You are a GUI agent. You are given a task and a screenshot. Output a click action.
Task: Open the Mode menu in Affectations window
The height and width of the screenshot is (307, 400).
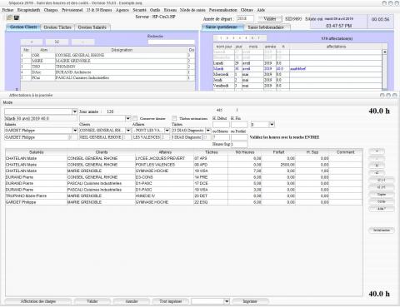click(x=7, y=102)
